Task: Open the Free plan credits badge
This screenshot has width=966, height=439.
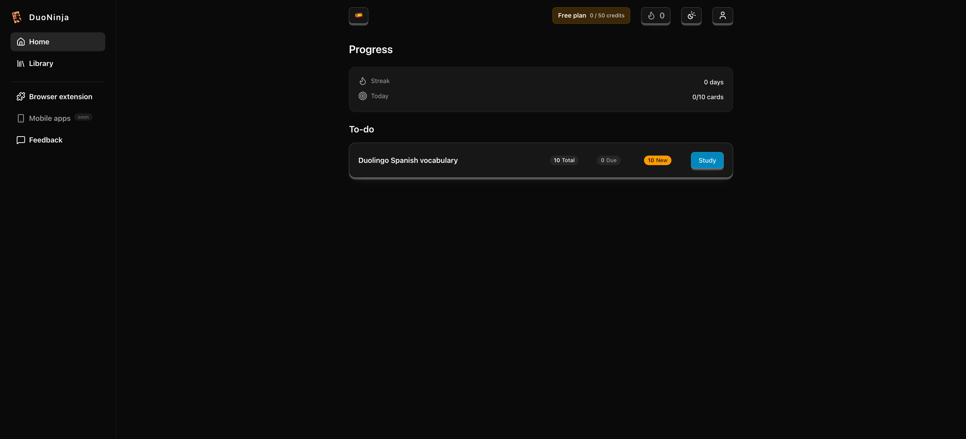Action: pos(591,15)
